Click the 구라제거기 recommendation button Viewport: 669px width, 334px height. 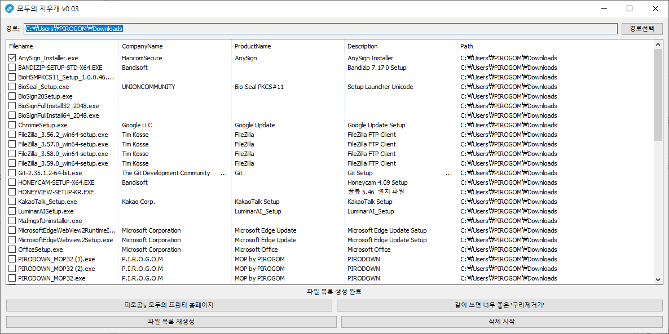(x=500, y=305)
